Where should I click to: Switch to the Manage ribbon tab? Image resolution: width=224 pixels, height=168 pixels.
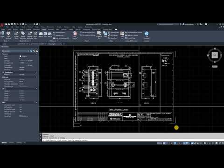(64, 29)
